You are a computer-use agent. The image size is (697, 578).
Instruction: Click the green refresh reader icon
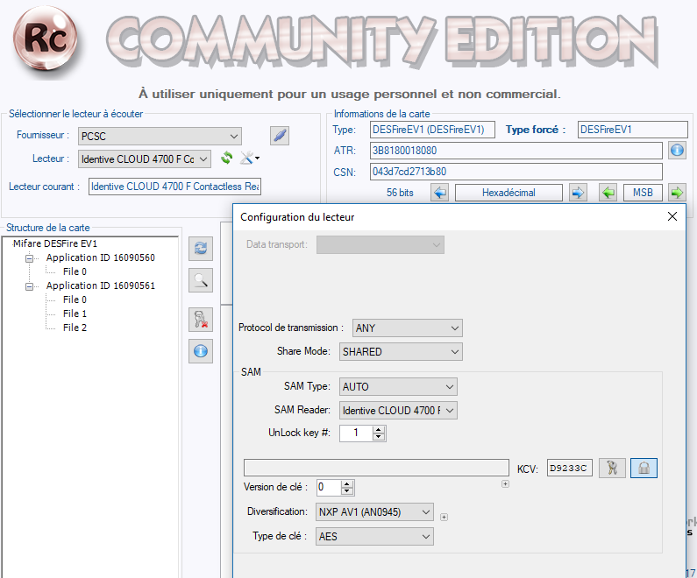(x=227, y=159)
